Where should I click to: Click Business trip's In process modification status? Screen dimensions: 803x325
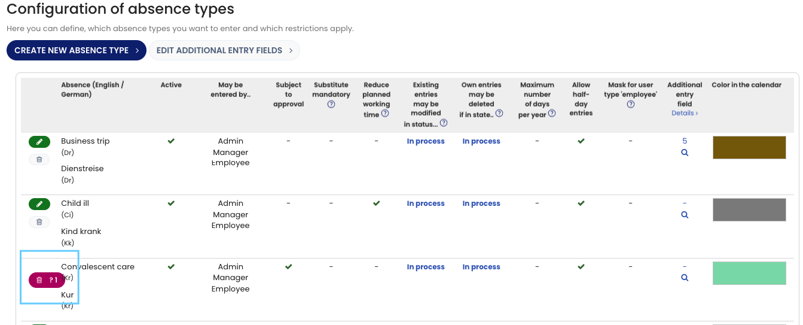click(426, 142)
